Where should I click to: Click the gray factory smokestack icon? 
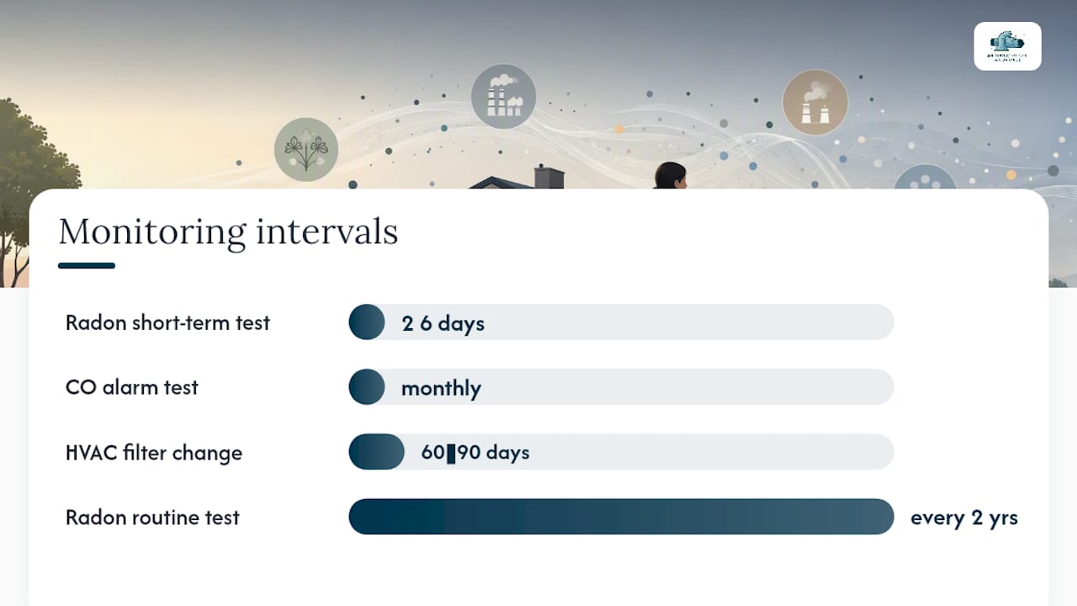click(x=503, y=96)
